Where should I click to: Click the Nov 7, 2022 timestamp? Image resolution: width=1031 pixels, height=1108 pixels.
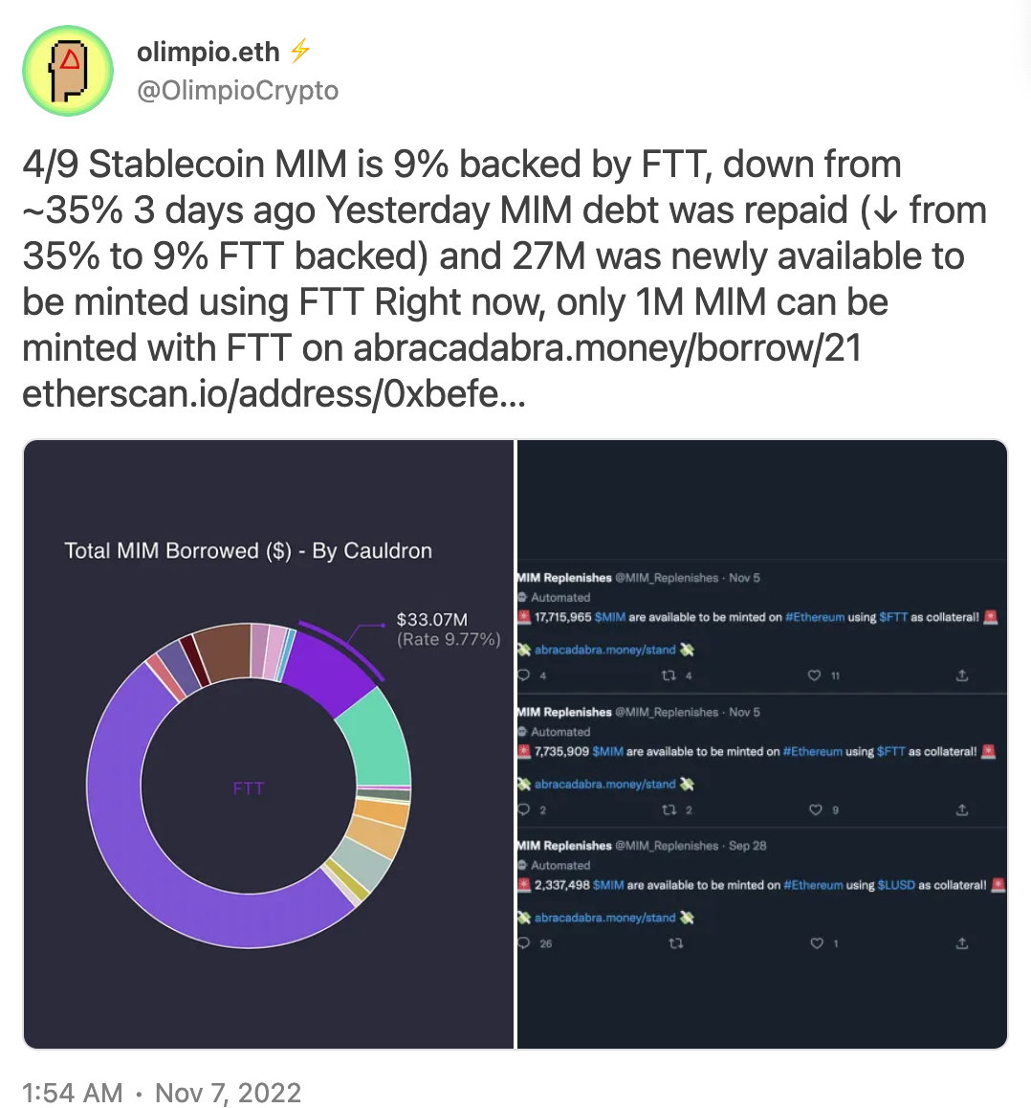coord(228,1093)
